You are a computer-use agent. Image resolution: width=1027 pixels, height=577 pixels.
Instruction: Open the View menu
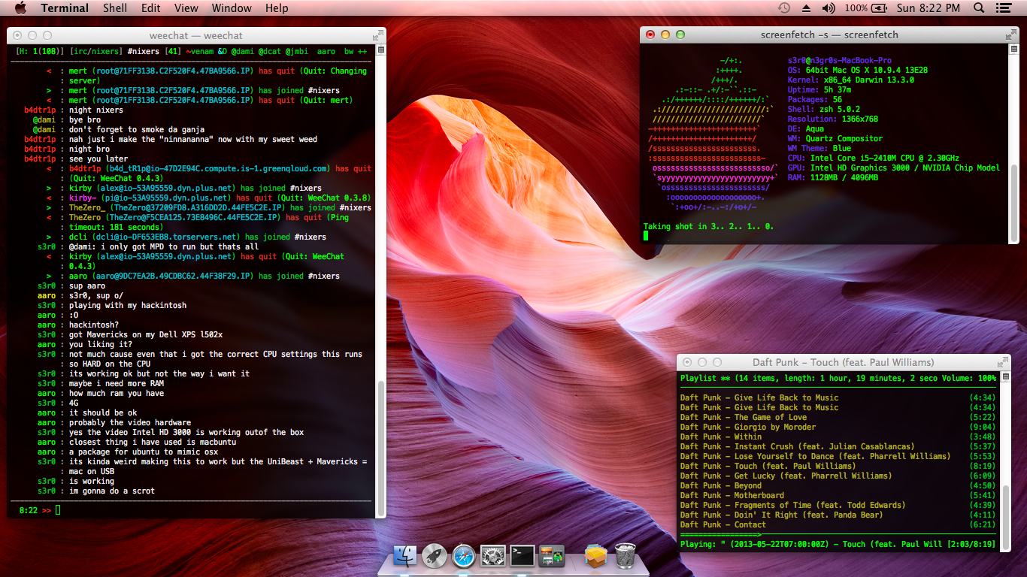[186, 8]
